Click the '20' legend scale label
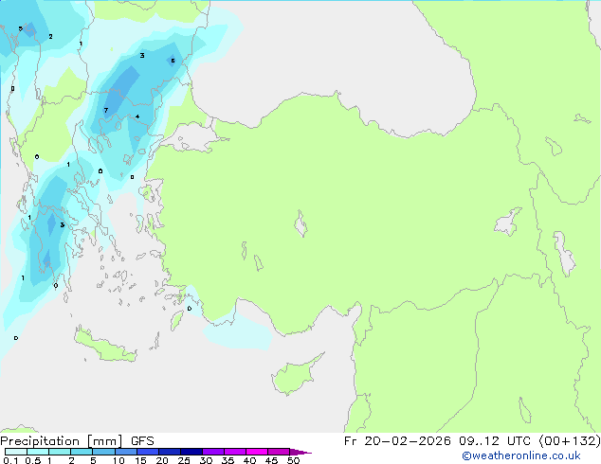Viewport: 601px width, 464px height. [x=162, y=460]
